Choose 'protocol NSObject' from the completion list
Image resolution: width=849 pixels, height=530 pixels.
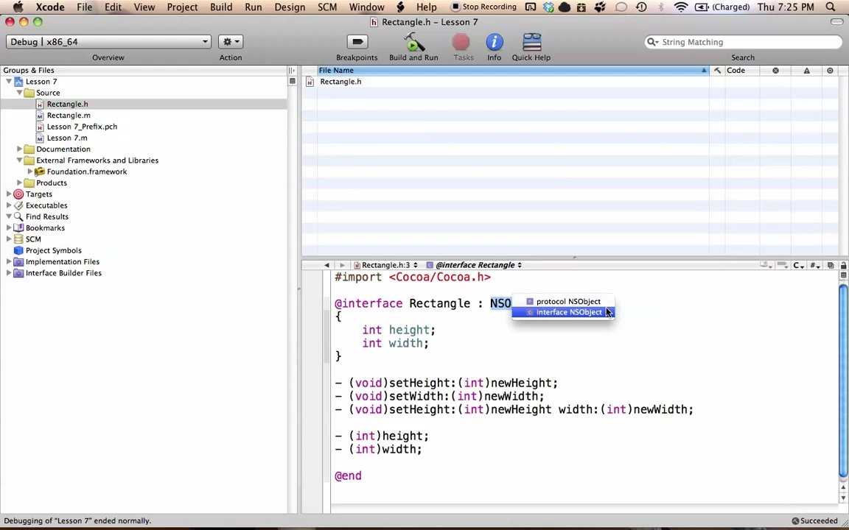pos(563,301)
